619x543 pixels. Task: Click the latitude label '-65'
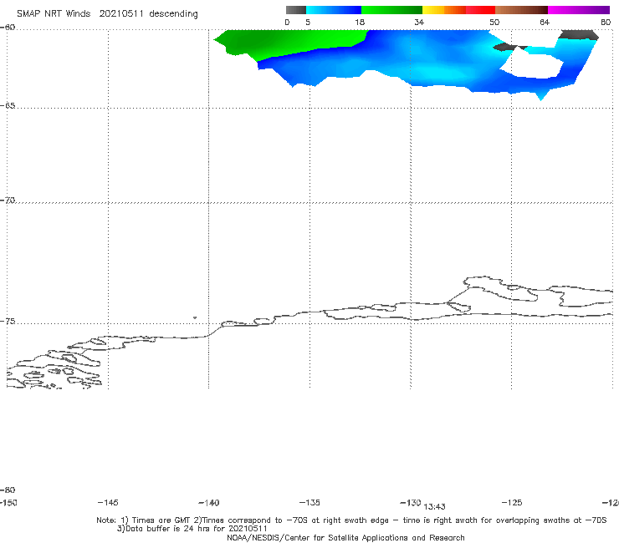pos(8,106)
